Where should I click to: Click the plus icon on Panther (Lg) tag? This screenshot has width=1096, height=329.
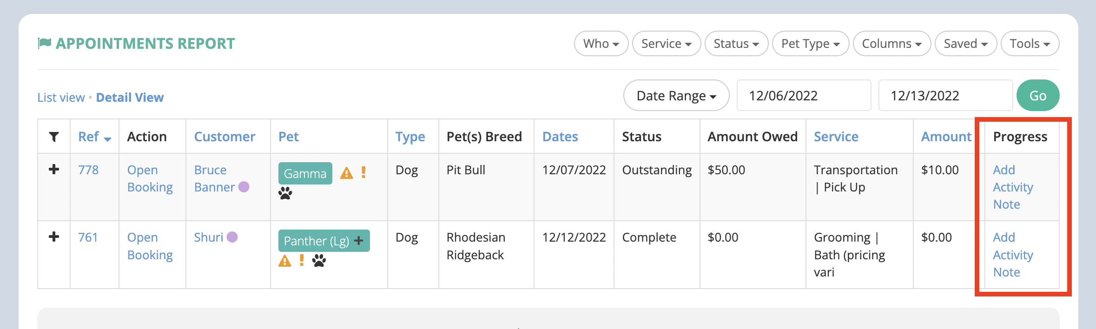pyautogui.click(x=358, y=241)
